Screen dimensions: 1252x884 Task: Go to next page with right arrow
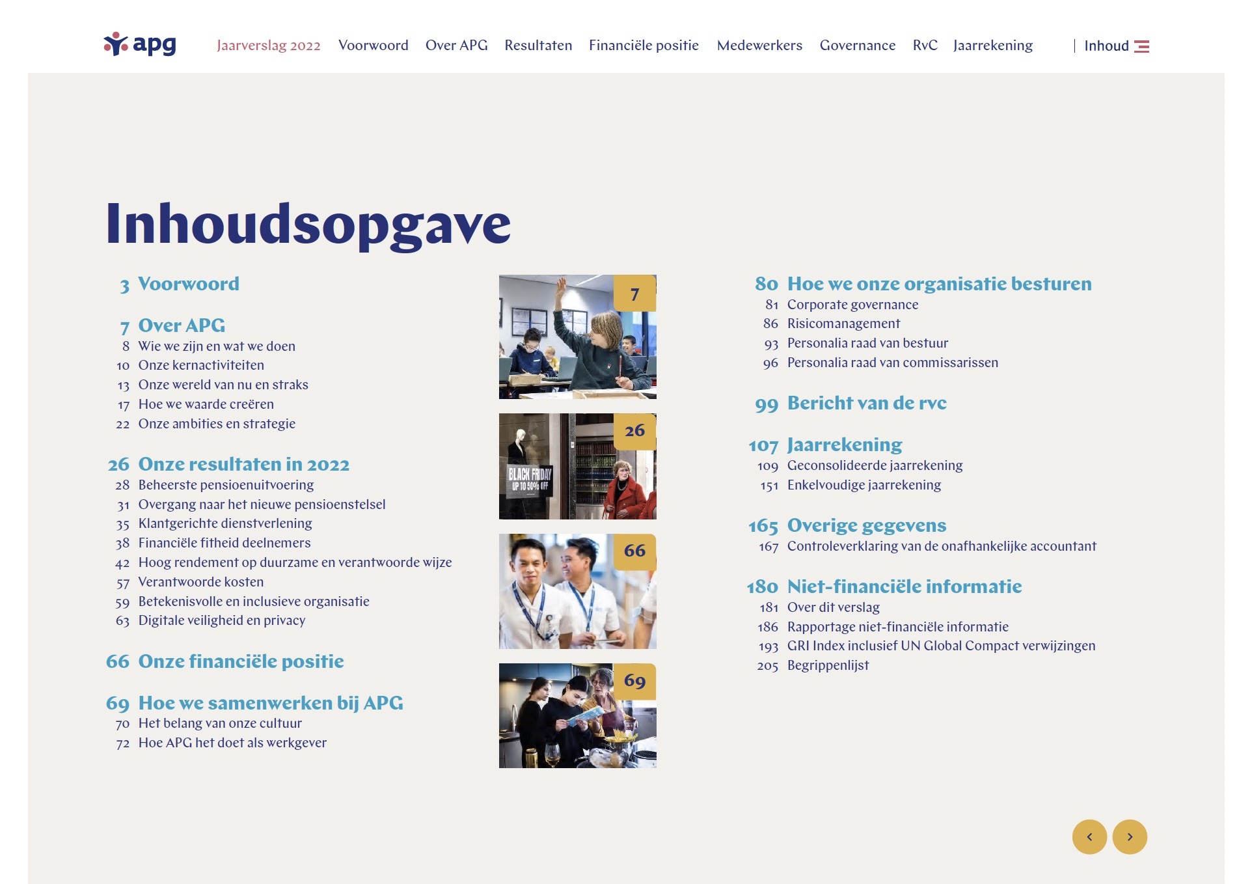tap(1130, 836)
